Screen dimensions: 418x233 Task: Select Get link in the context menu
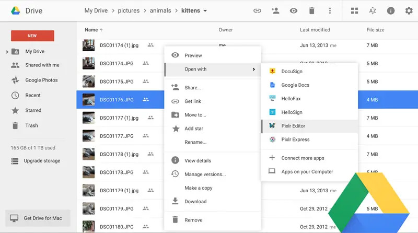[213, 101]
